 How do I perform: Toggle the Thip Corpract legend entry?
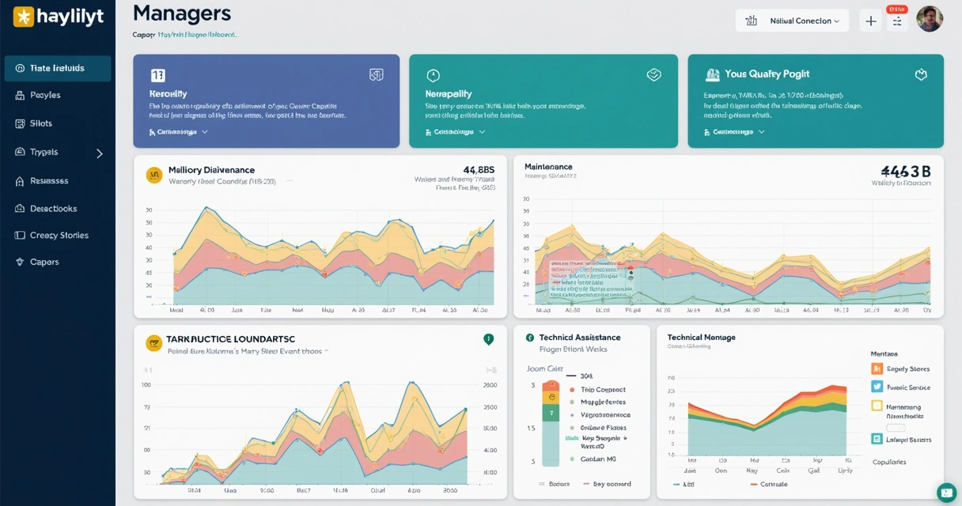click(x=597, y=389)
